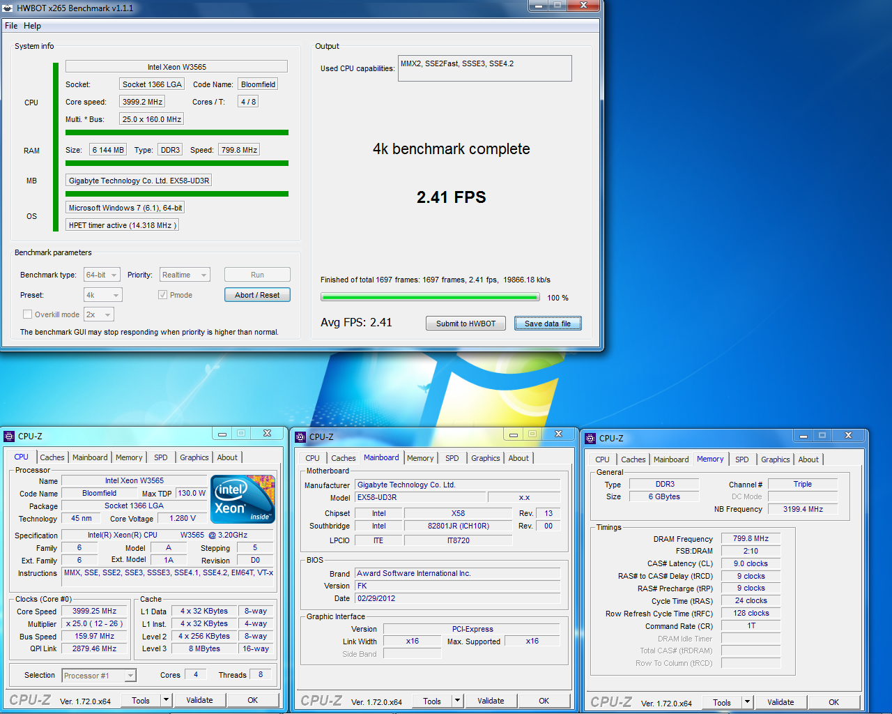Click the Core Voltage 1.280 V value

pyautogui.click(x=183, y=518)
